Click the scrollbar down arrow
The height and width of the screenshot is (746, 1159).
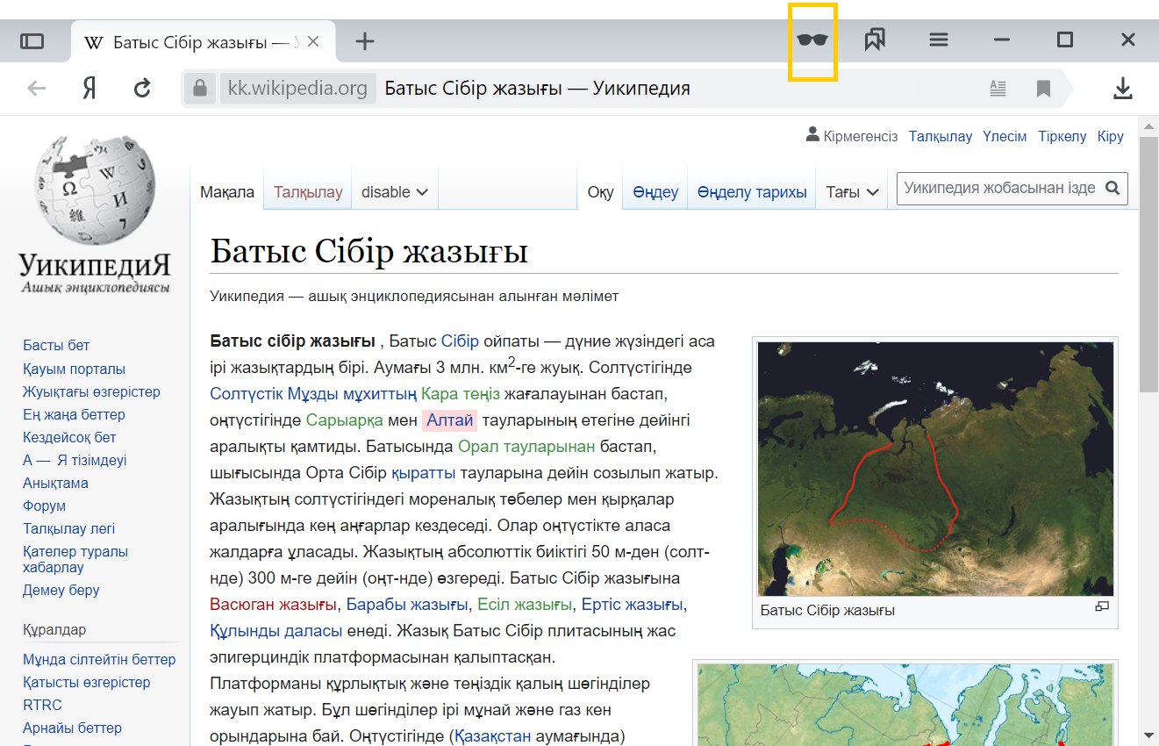tap(1148, 735)
